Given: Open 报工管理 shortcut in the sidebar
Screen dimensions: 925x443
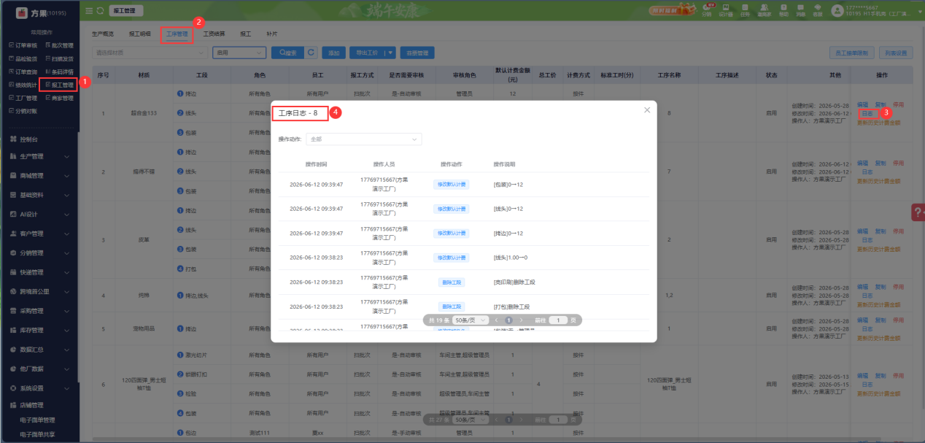Looking at the screenshot, I should (60, 85).
